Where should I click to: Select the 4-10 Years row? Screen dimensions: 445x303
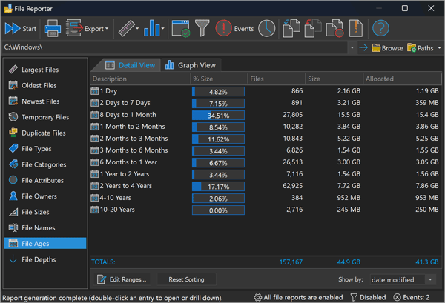coord(266,198)
